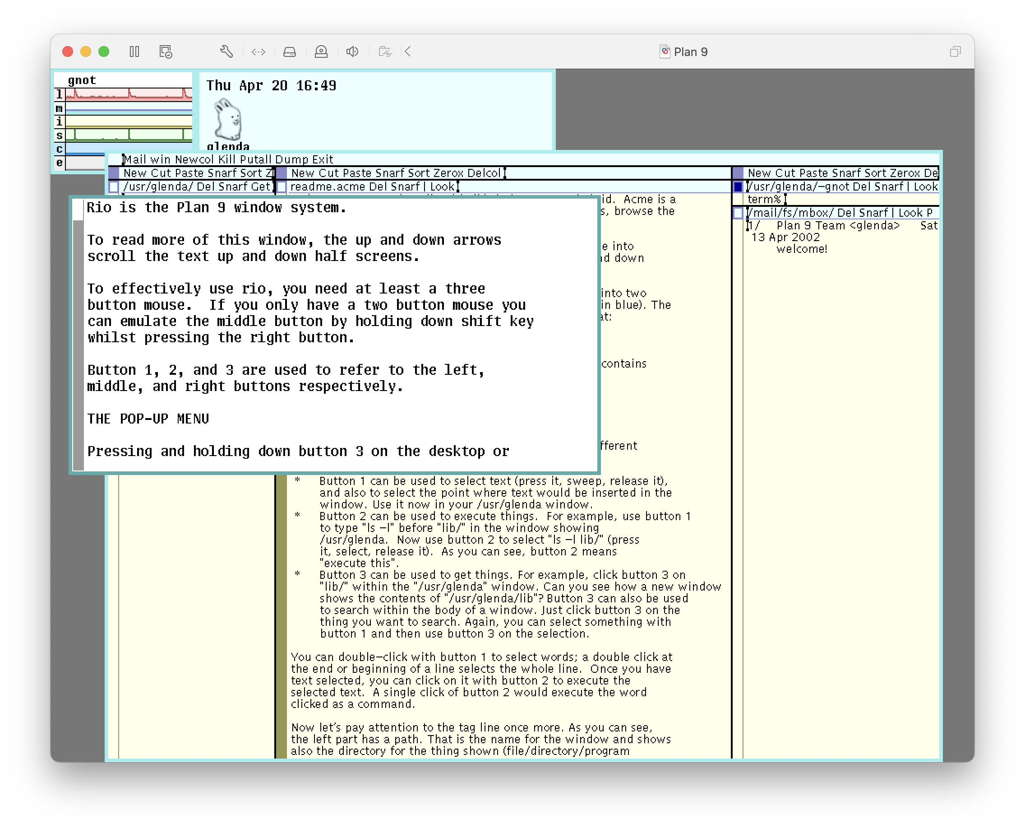
Task: Click Del in the /usr/glenda/ tag
Action: click(205, 187)
